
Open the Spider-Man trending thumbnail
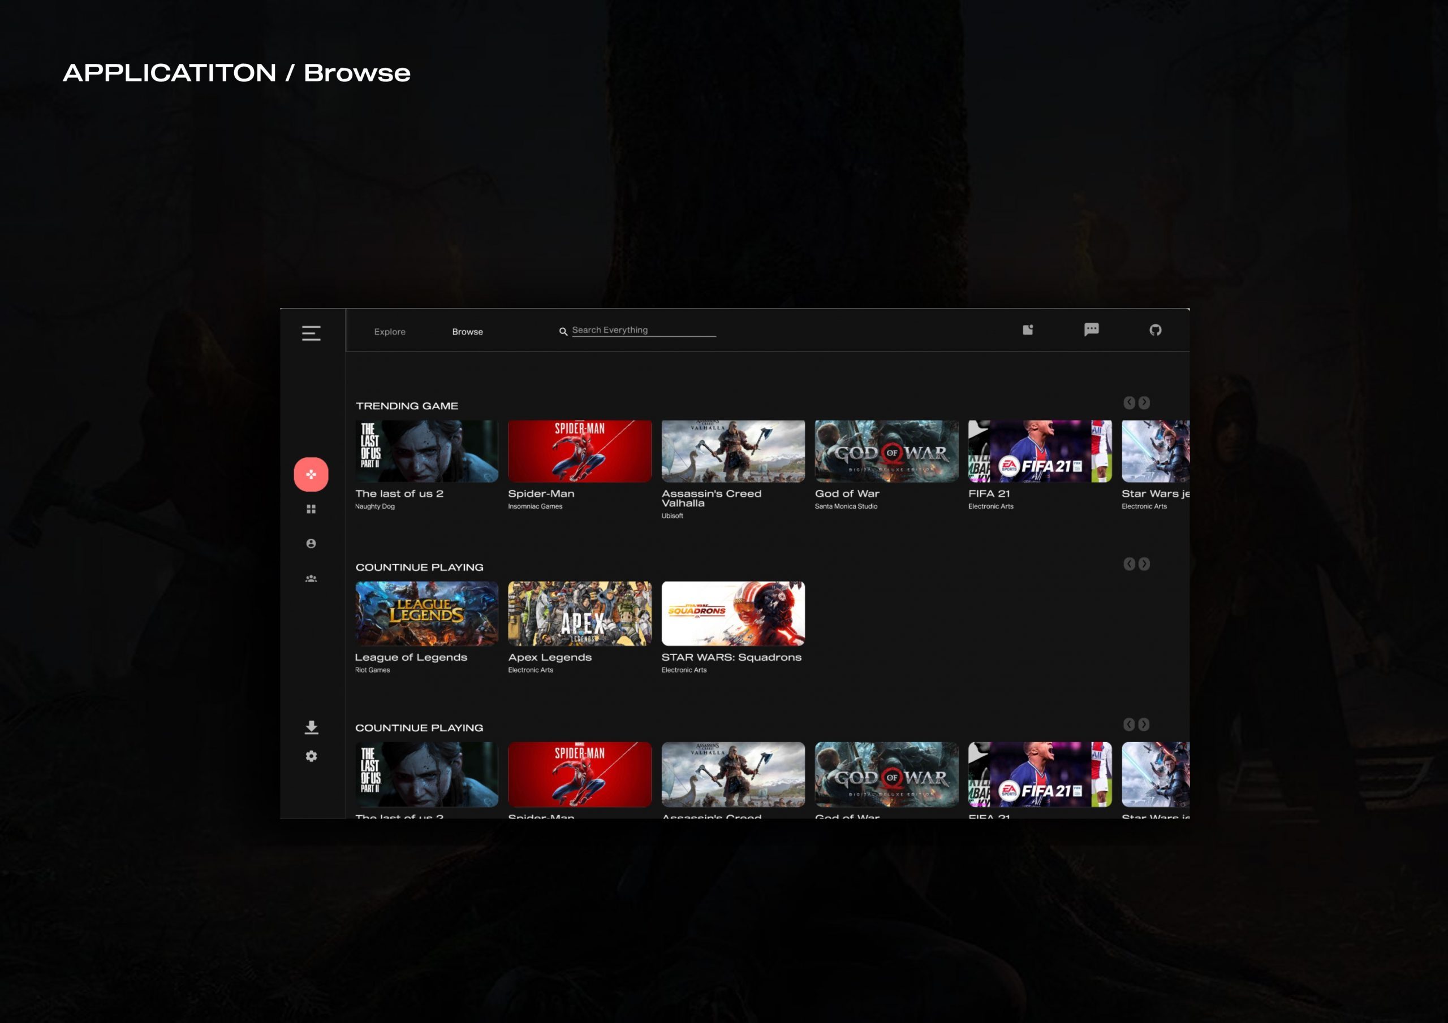580,451
